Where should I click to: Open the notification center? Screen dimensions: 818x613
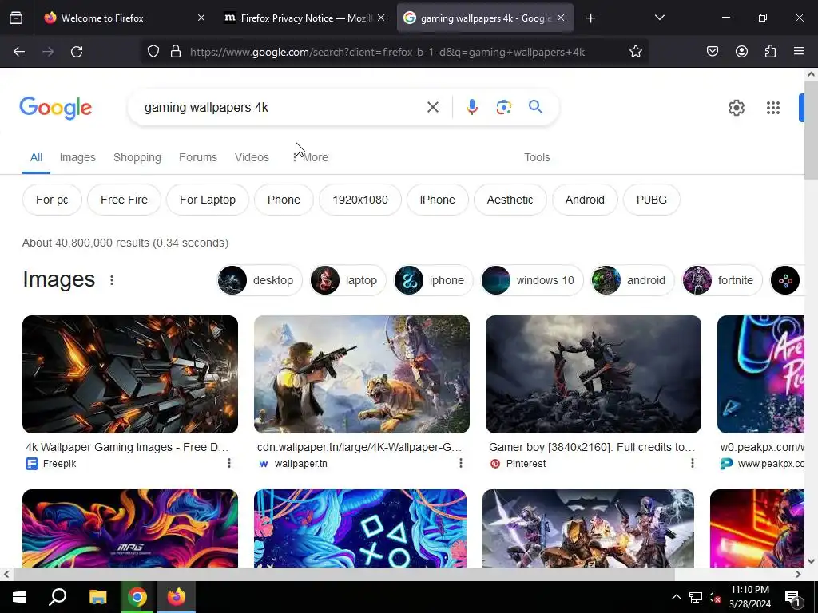click(793, 597)
